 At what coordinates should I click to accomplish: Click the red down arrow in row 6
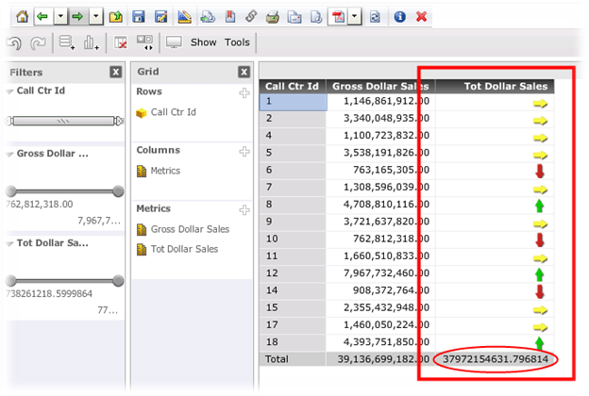pos(540,171)
